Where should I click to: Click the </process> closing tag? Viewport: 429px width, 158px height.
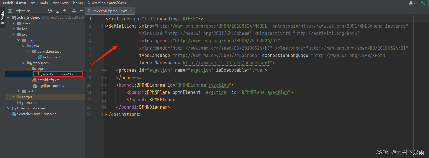129,78
